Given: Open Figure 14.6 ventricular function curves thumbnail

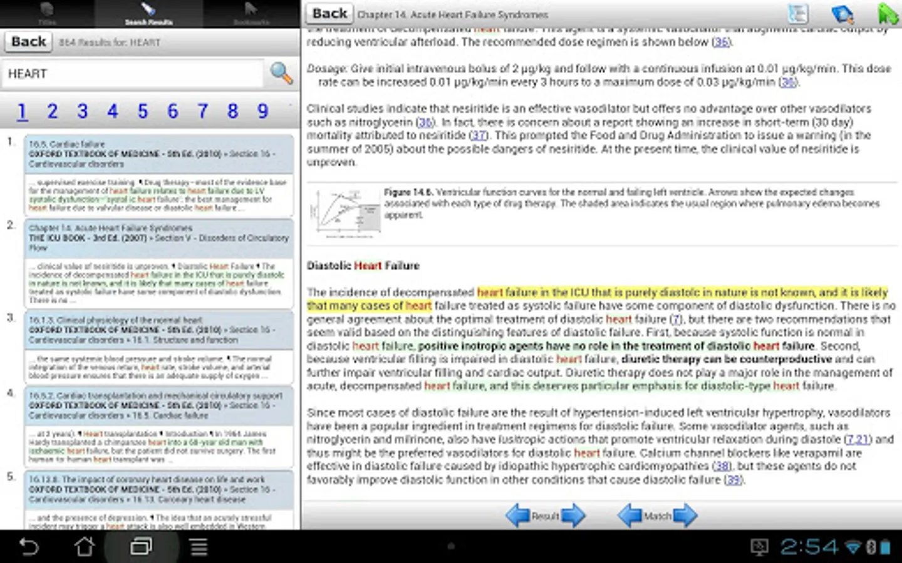Looking at the screenshot, I should (346, 213).
